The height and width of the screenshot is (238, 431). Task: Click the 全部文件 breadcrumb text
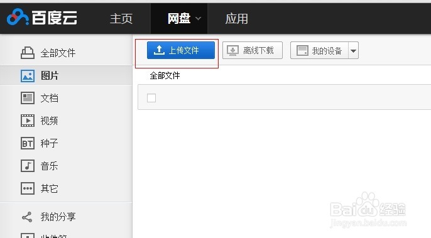point(165,75)
